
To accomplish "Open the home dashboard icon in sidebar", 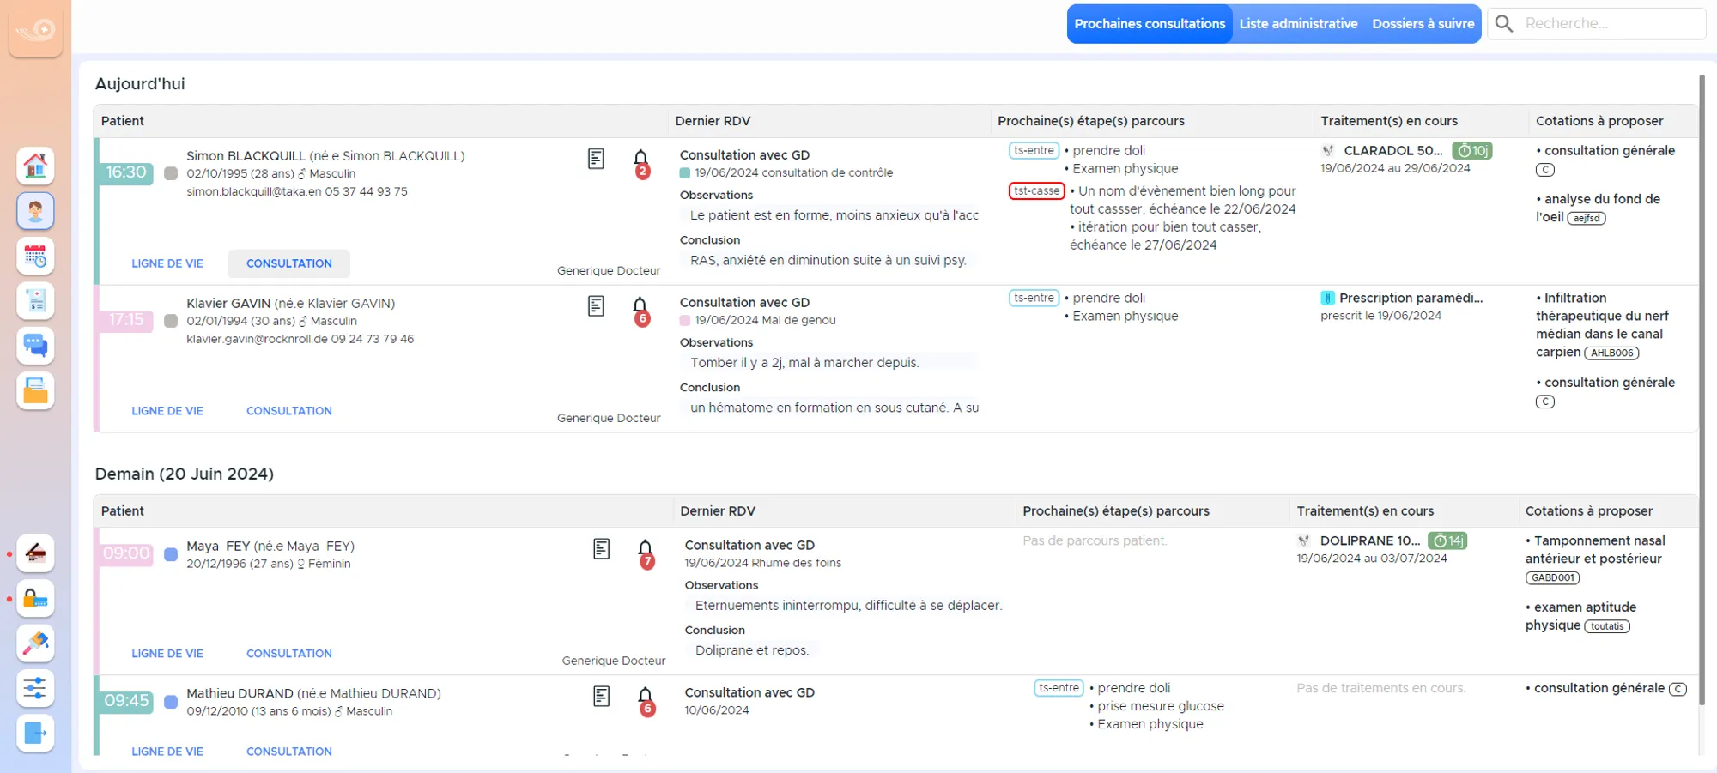I will pyautogui.click(x=35, y=166).
